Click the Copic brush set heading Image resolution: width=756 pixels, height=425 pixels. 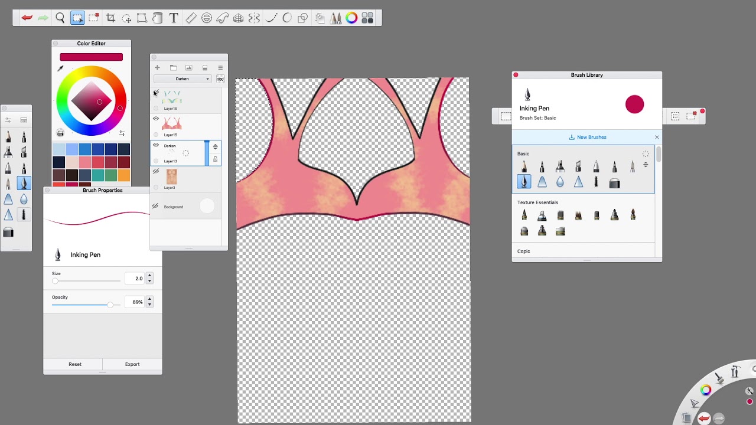point(523,251)
